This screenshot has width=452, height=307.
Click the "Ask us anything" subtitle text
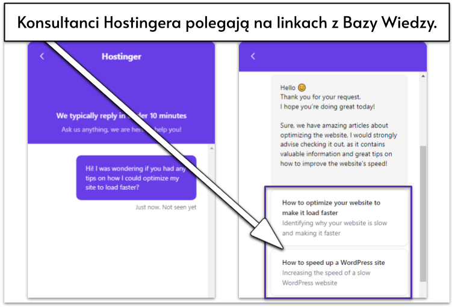point(121,130)
